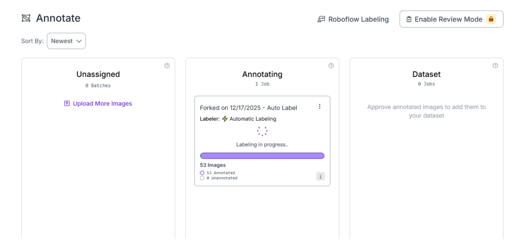The height and width of the screenshot is (251, 525).
Task: Select the 53 Annotated circle indicator
Action: (x=202, y=173)
